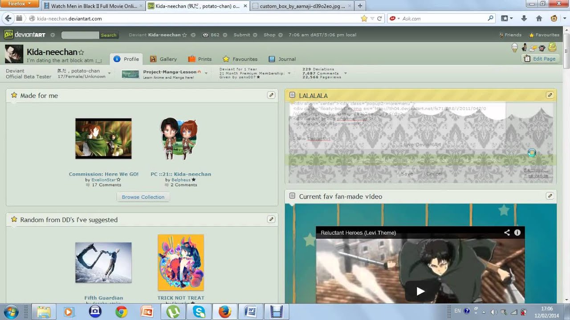Switch to the Prints tab

point(199,59)
